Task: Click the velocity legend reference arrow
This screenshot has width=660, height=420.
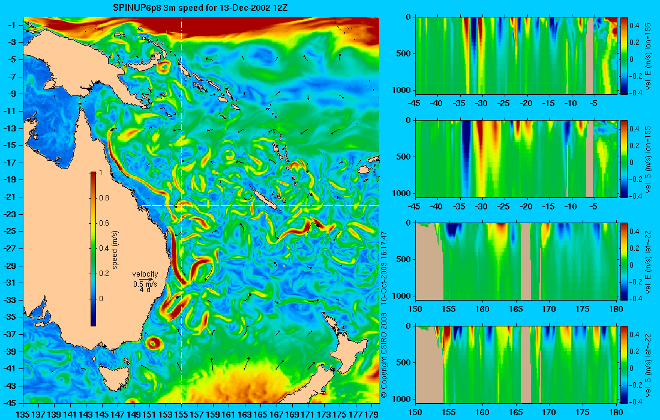Action: coord(147,279)
